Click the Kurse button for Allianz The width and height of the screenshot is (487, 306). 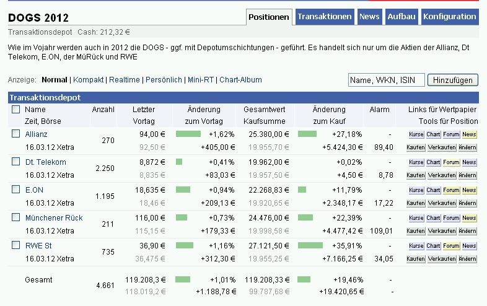click(416, 134)
